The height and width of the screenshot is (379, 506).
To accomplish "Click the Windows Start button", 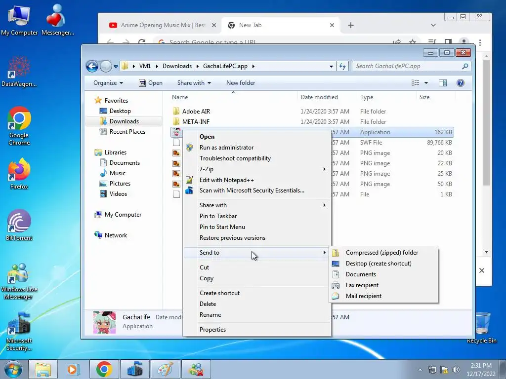I will 13,369.
